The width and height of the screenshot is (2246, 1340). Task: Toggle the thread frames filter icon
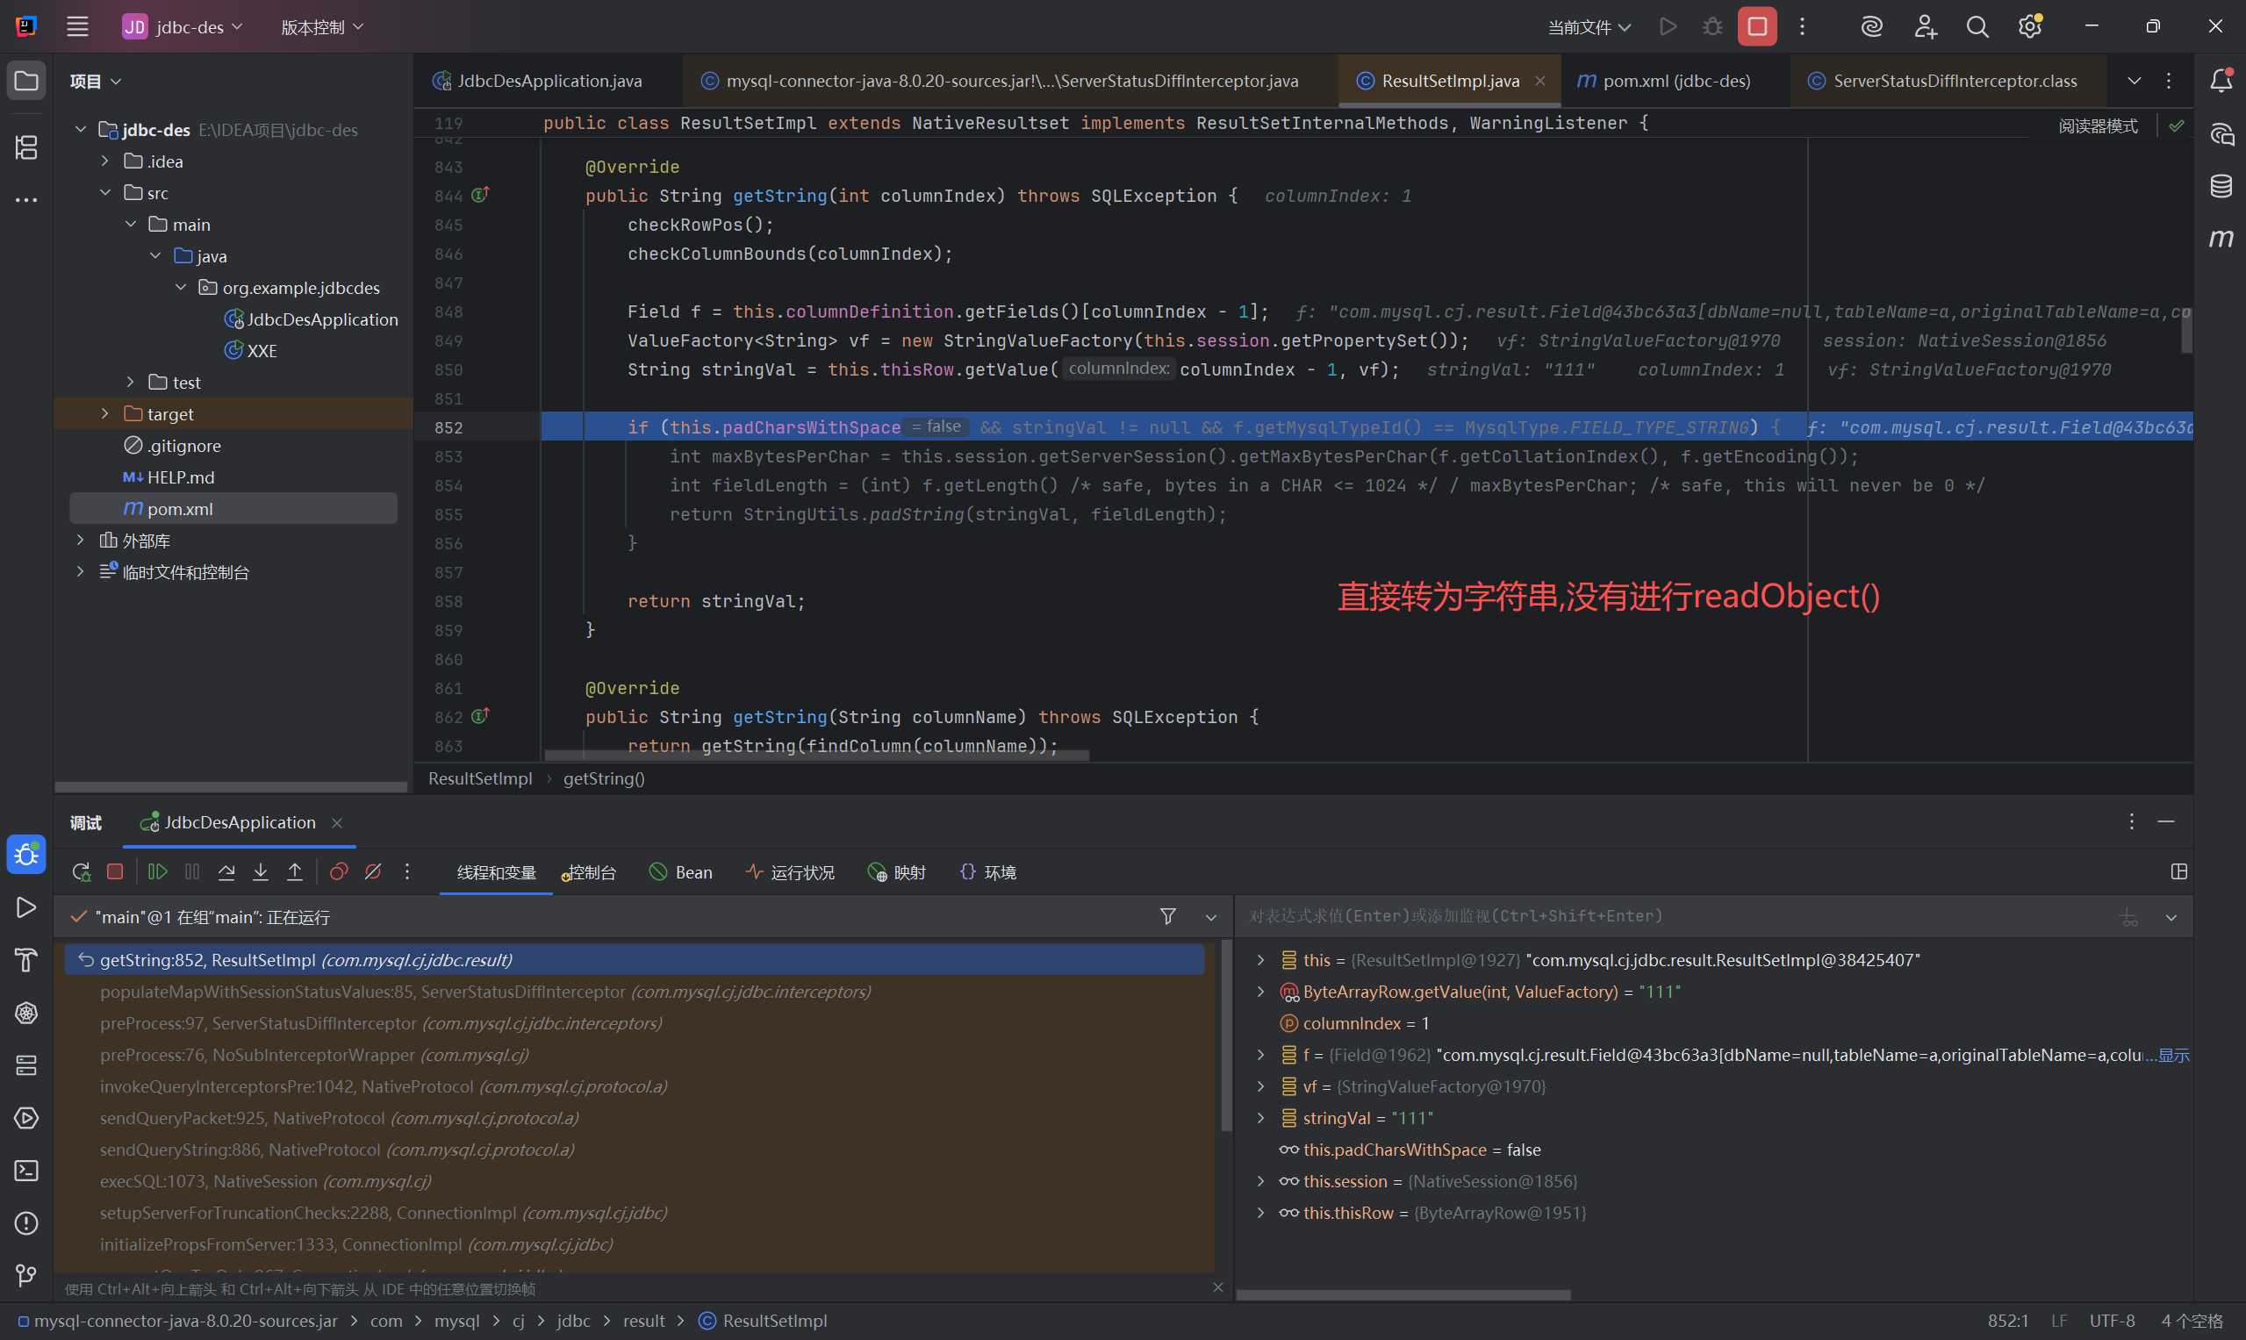(x=1167, y=916)
